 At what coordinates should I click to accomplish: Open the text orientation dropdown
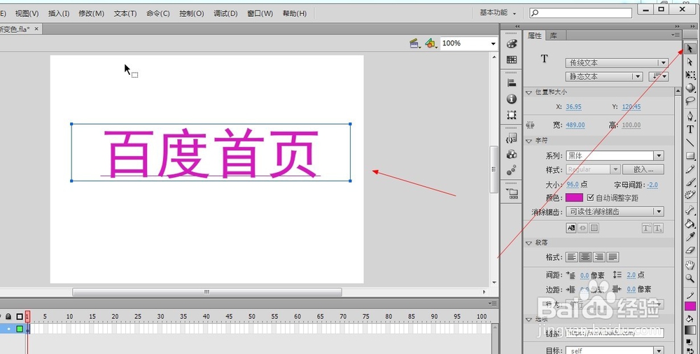pos(658,76)
